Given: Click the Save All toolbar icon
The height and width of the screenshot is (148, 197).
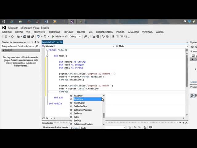Looking at the screenshot, I should click(33, 36).
